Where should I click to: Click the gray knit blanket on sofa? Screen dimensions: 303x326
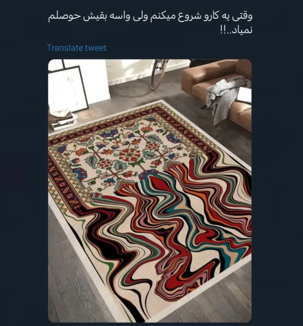[x=226, y=97]
